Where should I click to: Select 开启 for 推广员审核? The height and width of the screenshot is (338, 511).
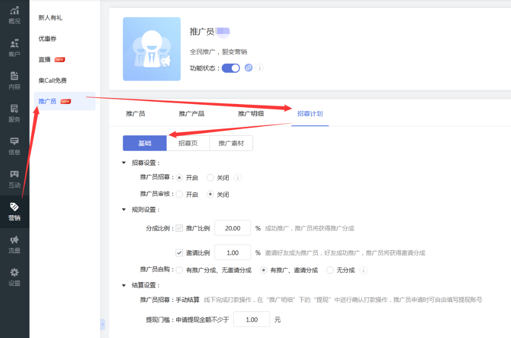click(179, 195)
